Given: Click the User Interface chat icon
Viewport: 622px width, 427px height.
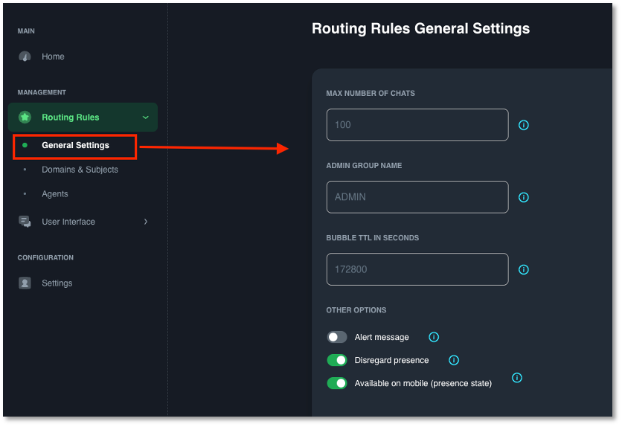Looking at the screenshot, I should (x=25, y=222).
